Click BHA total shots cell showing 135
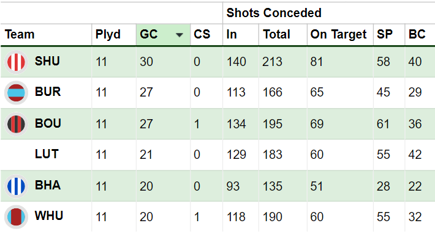The image size is (435, 234). tap(273, 186)
